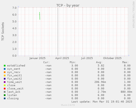The width and height of the screenshot is (136, 108).
Task: Click the 'Juli 2025' axis label
Action: tap(87, 58)
